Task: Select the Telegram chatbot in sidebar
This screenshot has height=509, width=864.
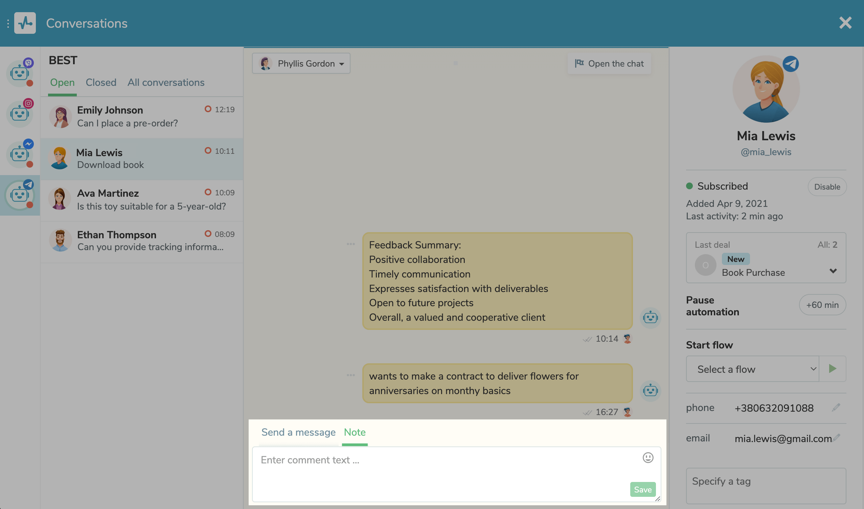Action: point(20,195)
